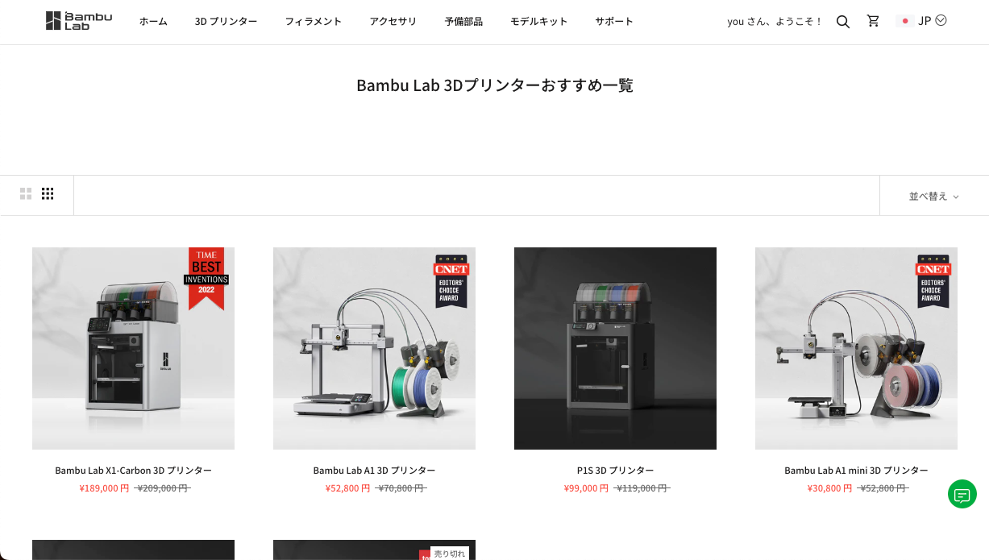Open the search magnifier icon
This screenshot has width=989, height=560.
pyautogui.click(x=843, y=22)
